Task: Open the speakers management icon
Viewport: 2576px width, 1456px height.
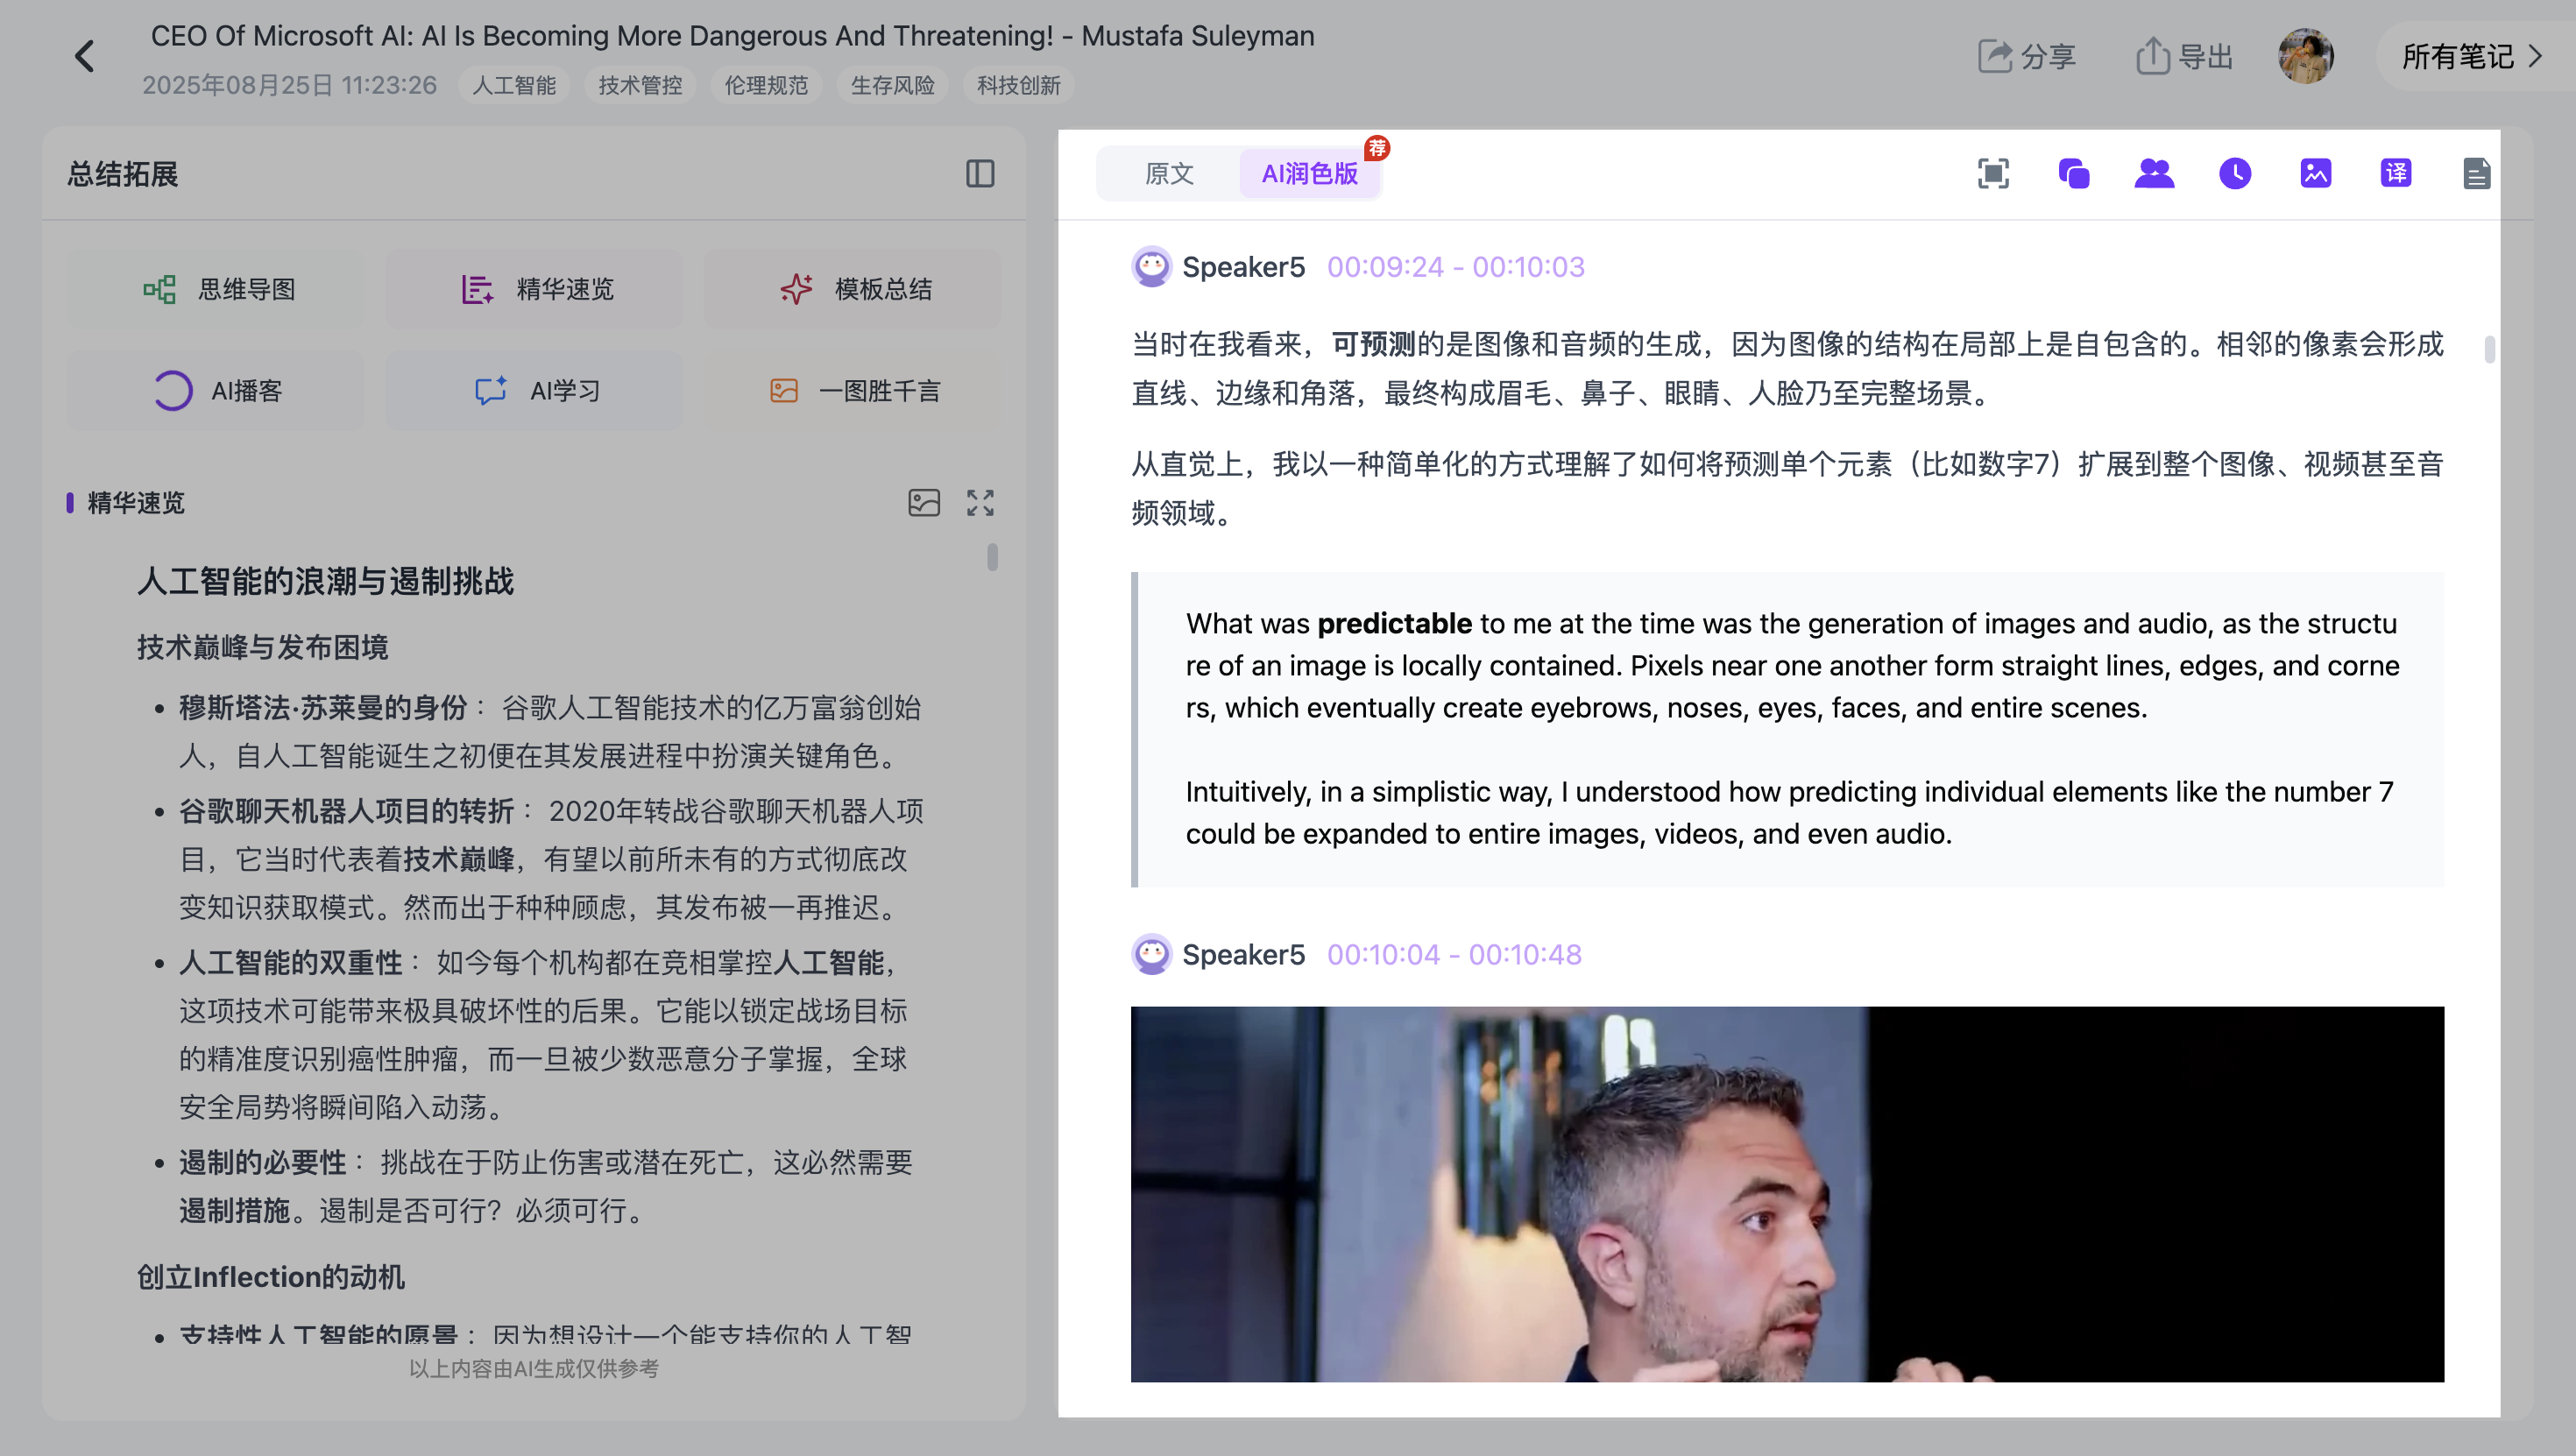Action: [x=2154, y=174]
